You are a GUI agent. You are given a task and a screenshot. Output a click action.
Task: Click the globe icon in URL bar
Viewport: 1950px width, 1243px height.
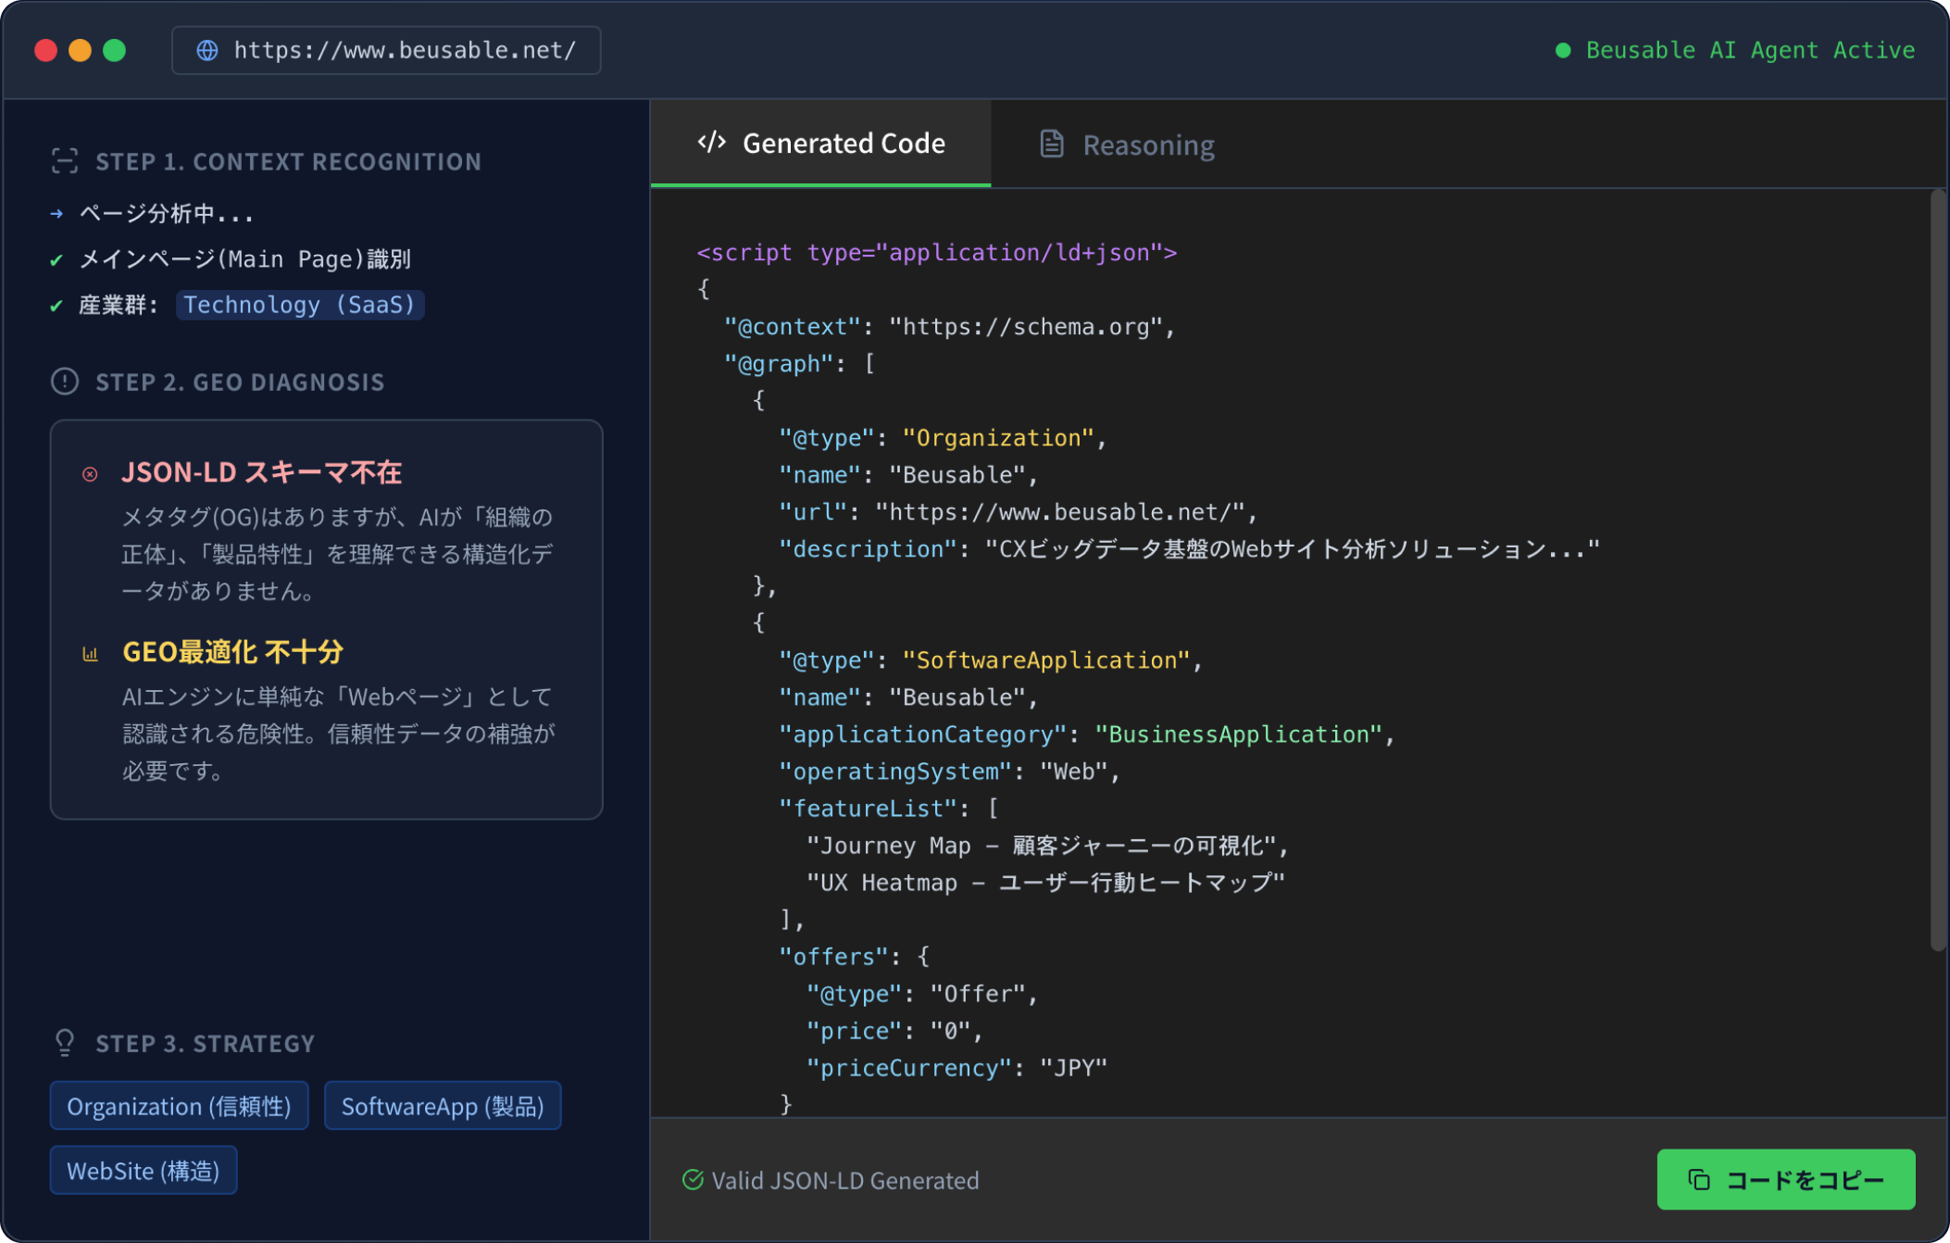click(x=207, y=50)
